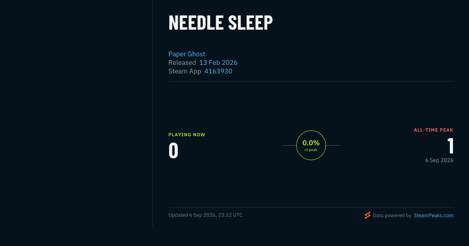This screenshot has width=469, height=246.
Task: Click the playing now count 0
Action: [x=174, y=151]
